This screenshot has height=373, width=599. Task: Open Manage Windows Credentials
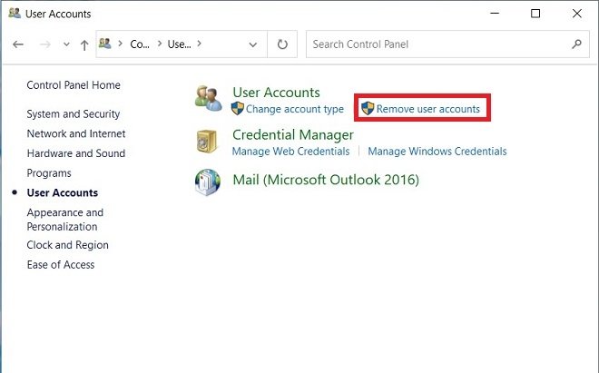(437, 152)
